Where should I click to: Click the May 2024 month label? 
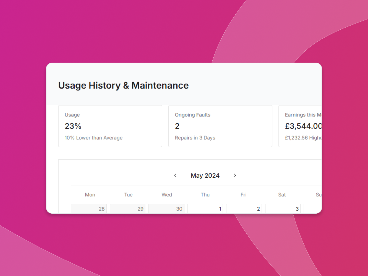click(x=205, y=176)
